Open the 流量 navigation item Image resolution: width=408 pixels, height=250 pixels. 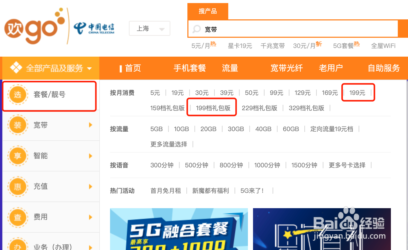[x=230, y=68]
